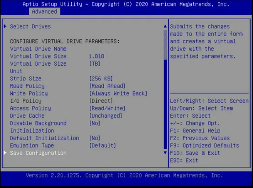Change the [Direct] I/O policy
The width and height of the screenshot is (253, 188).
(x=101, y=101)
